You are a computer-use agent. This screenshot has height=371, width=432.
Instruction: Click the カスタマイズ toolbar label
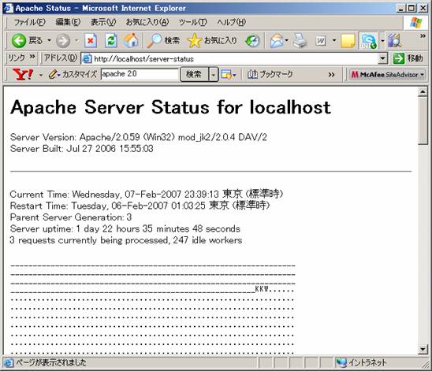pos(80,74)
